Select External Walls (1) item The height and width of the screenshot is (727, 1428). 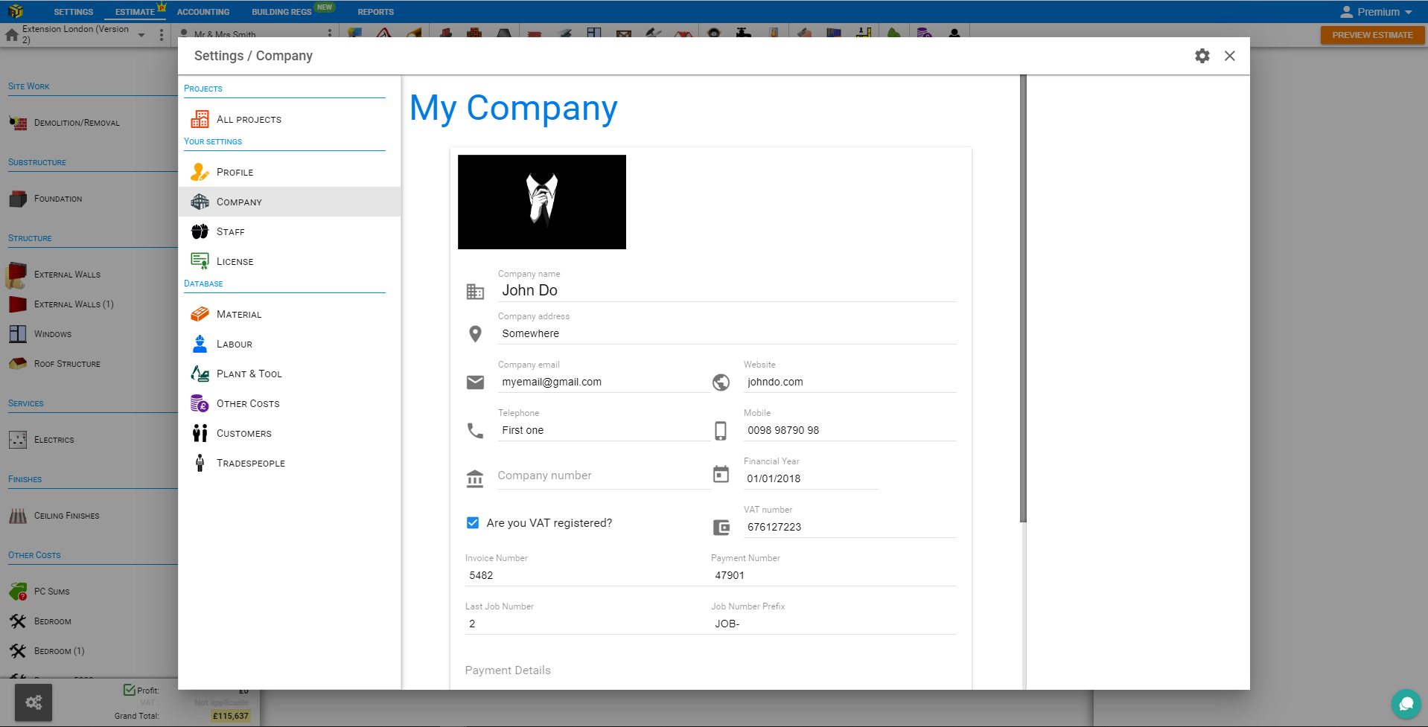tap(74, 304)
